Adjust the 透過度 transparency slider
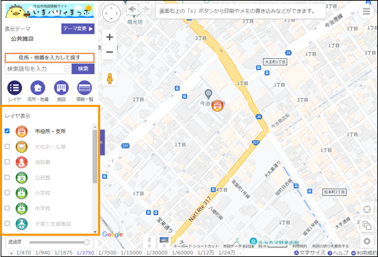This screenshot has width=378, height=257. [x=60, y=242]
